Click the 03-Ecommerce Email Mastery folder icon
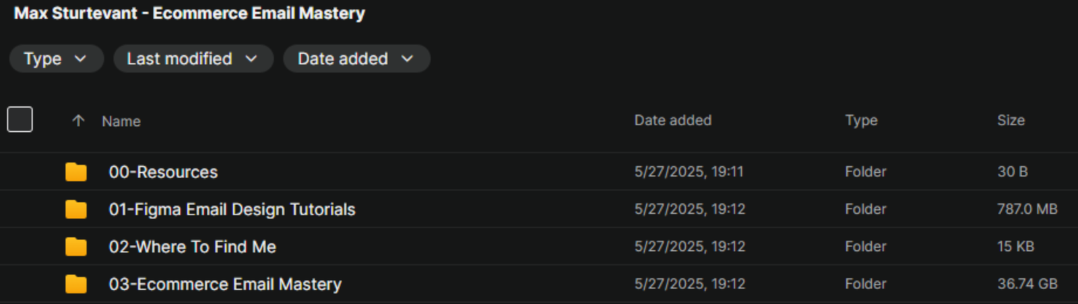 click(76, 284)
